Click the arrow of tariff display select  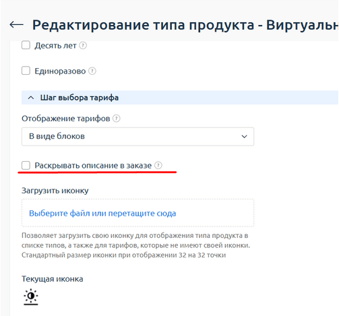click(244, 137)
